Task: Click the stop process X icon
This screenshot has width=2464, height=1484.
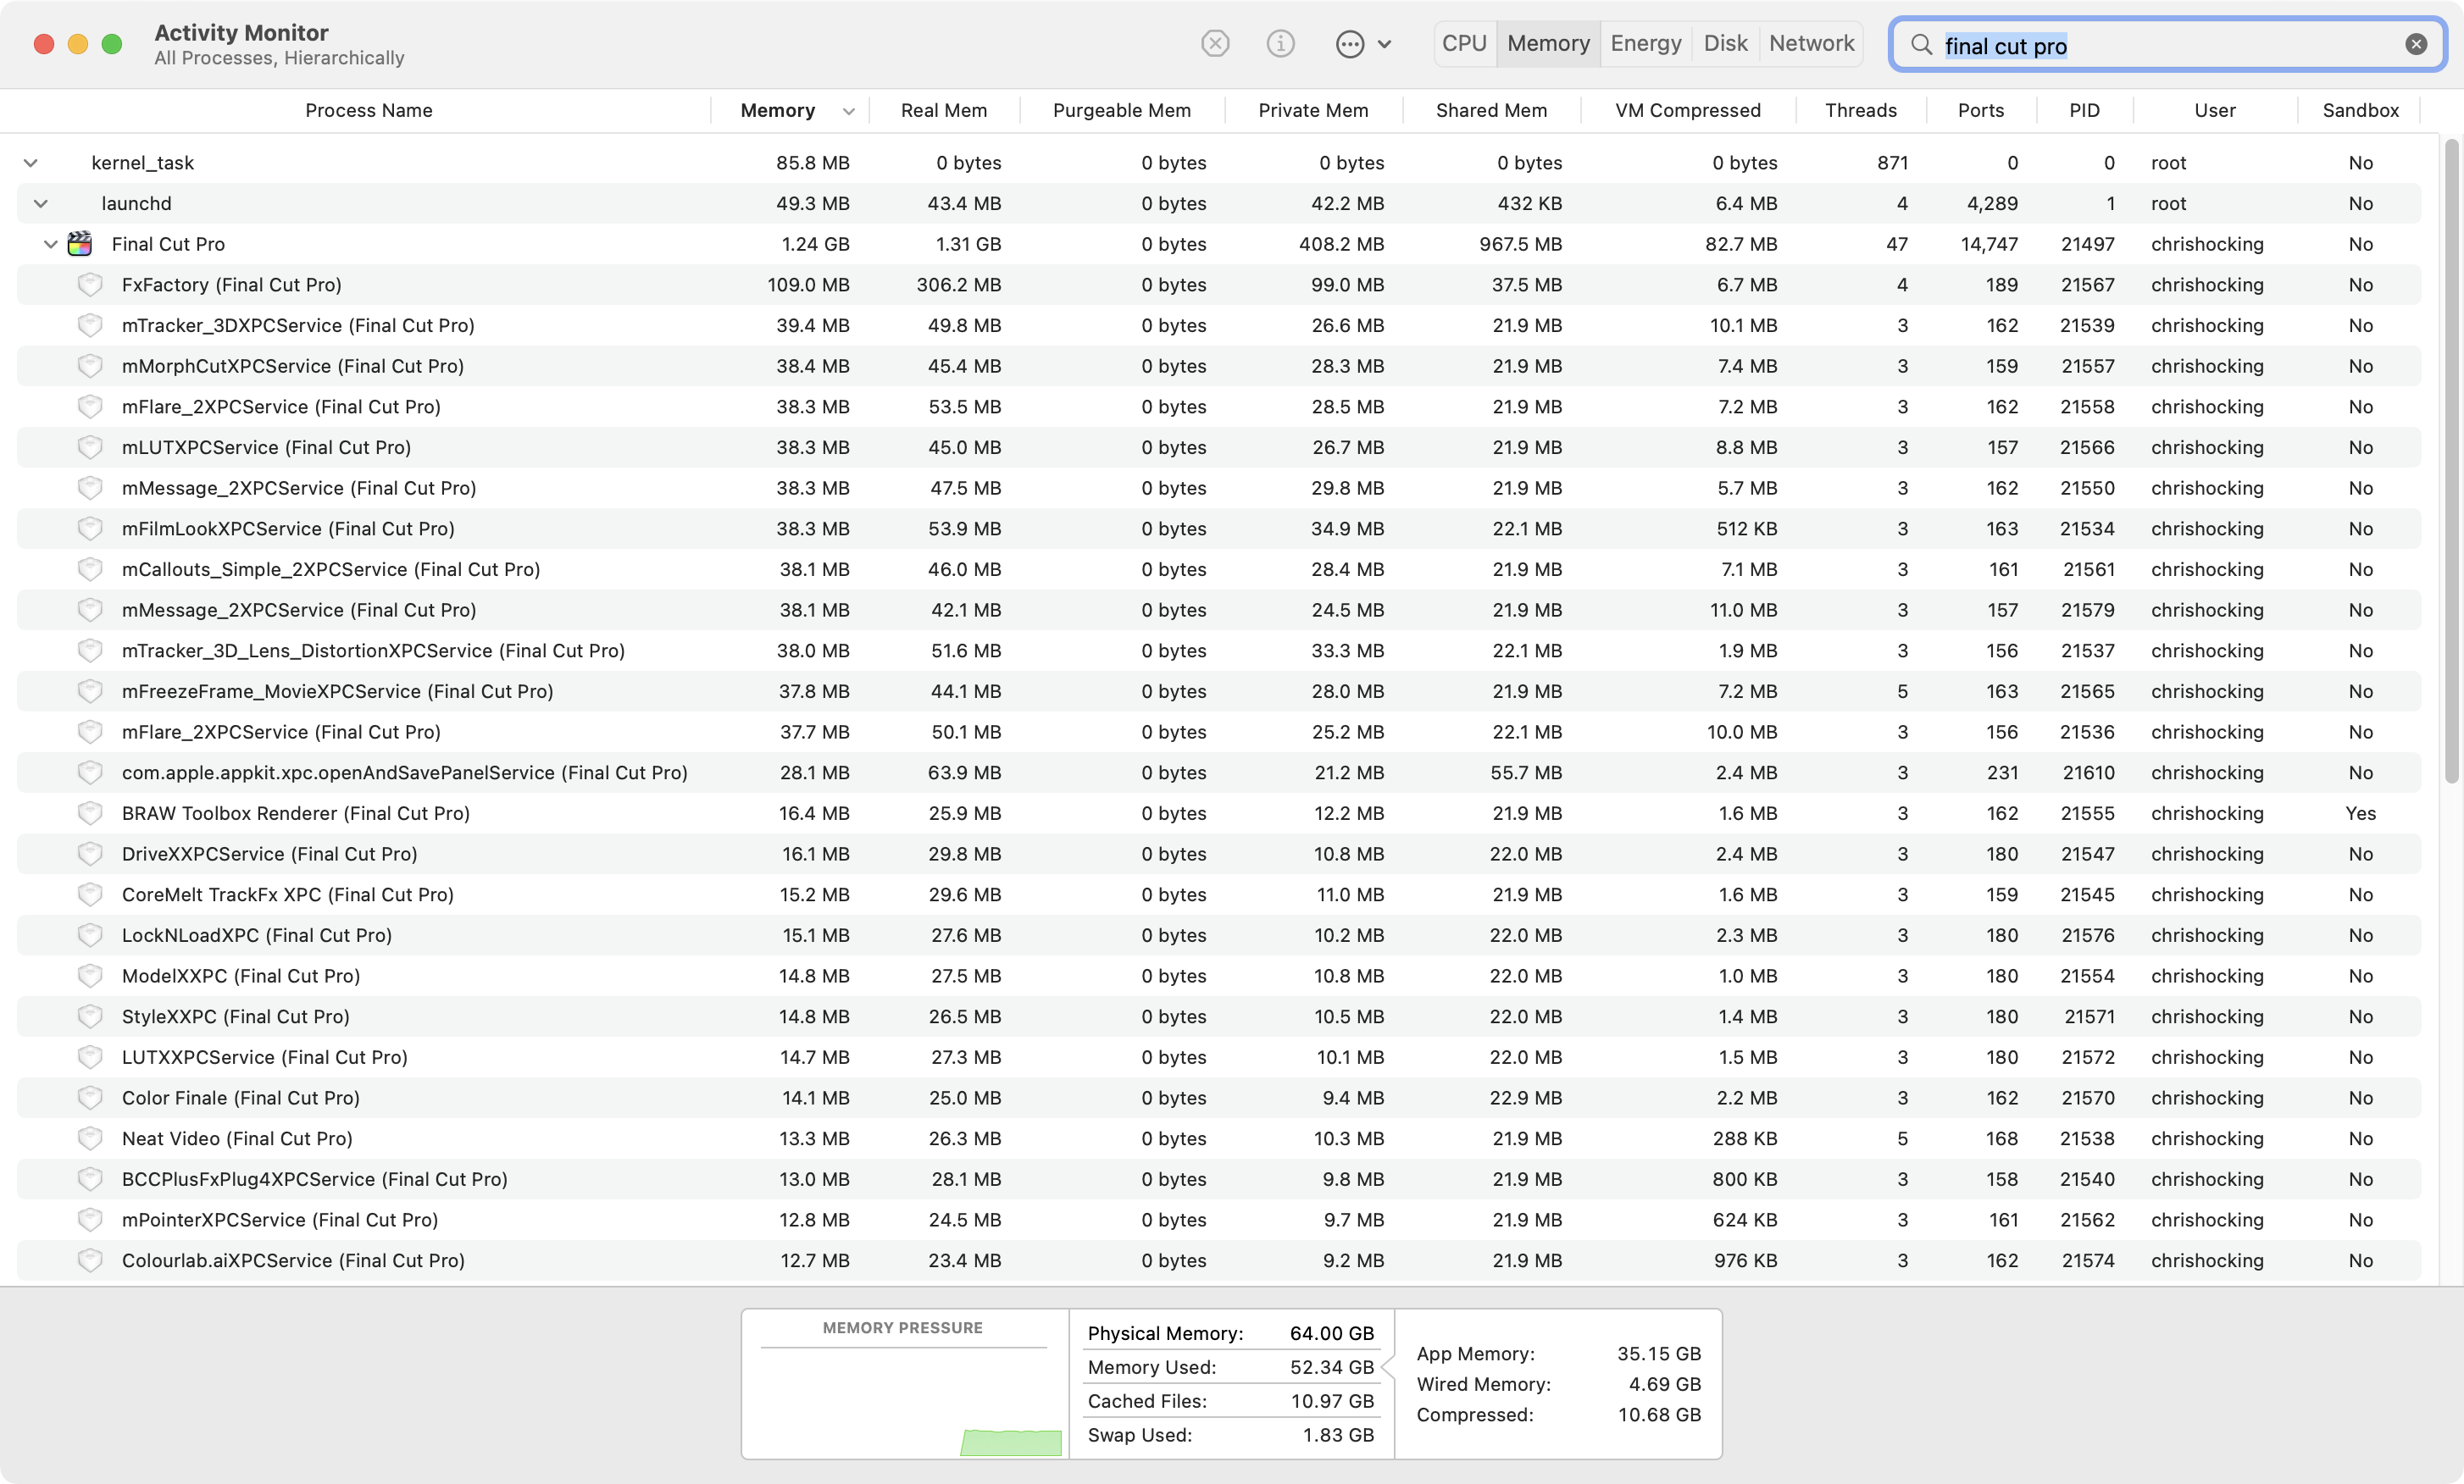Action: point(1215,44)
